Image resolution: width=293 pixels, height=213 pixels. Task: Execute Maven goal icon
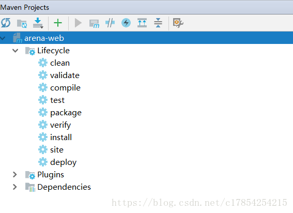tap(94, 24)
